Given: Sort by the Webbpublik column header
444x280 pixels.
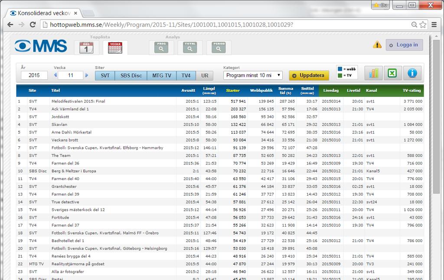Looking at the screenshot, I should 261,90.
